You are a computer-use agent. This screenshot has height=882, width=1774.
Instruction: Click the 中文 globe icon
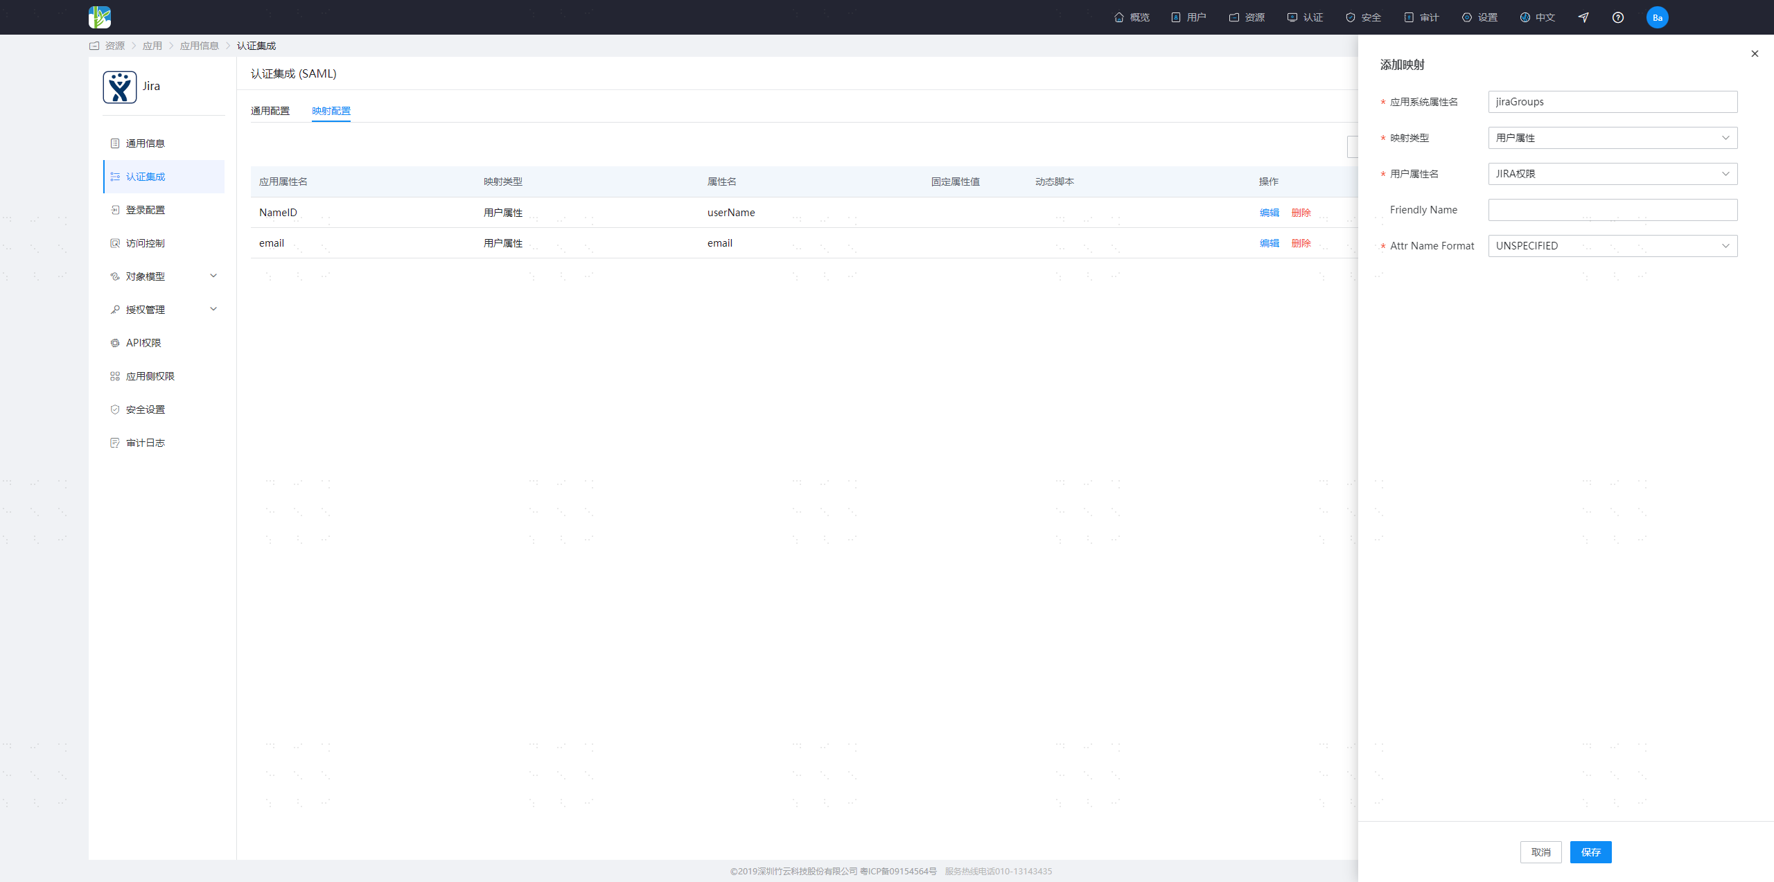click(x=1525, y=17)
